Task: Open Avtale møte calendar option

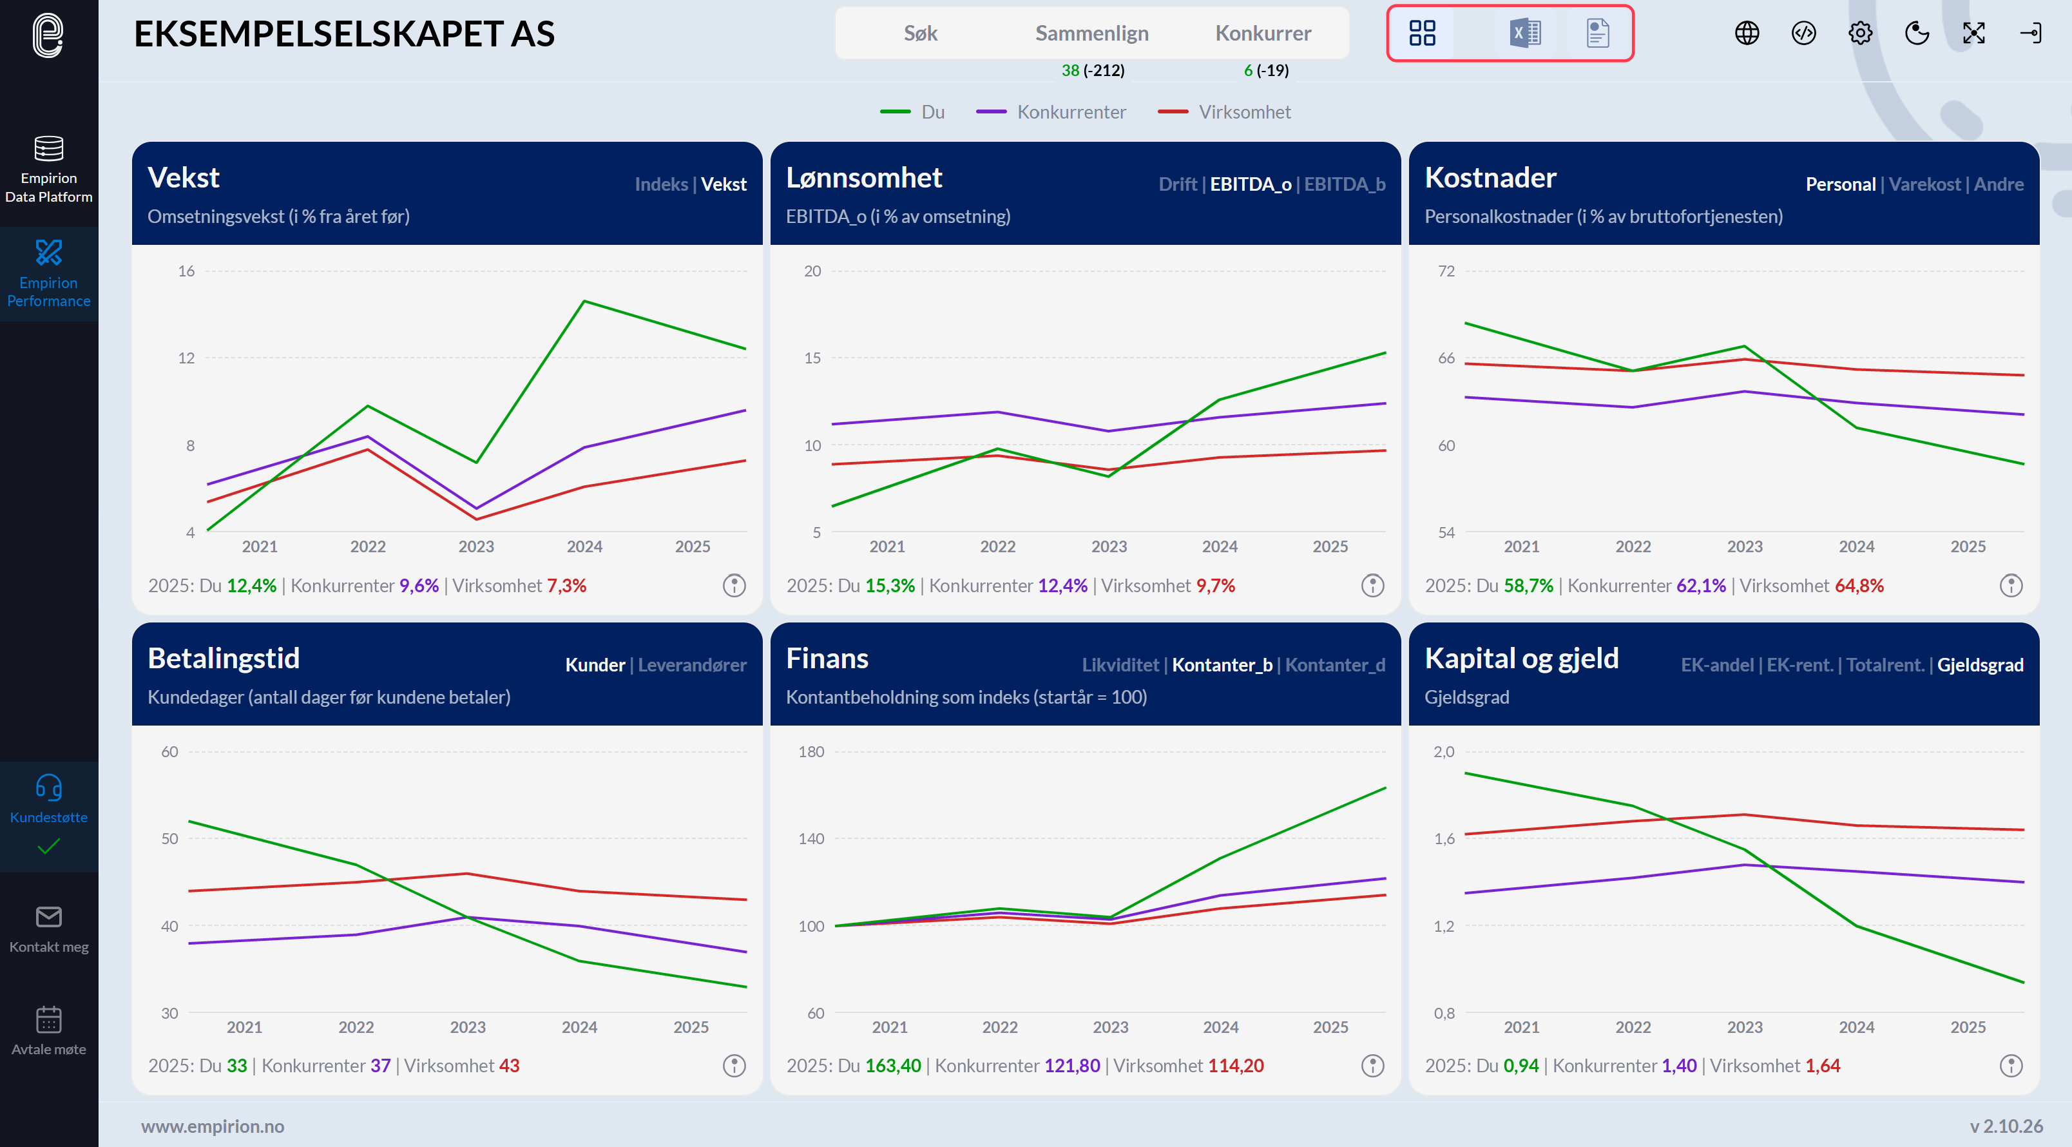Action: tap(48, 1031)
